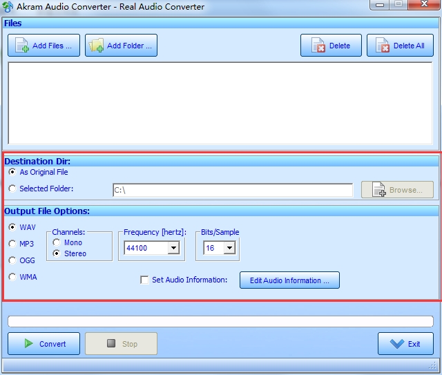Image resolution: width=442 pixels, height=375 pixels.
Task: Choose the Selected Folder radio button
Action: (12, 189)
